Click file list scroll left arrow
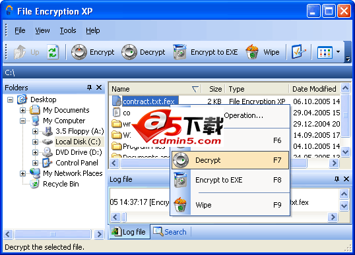Screen dimensions: 355x255 pos(114,163)
